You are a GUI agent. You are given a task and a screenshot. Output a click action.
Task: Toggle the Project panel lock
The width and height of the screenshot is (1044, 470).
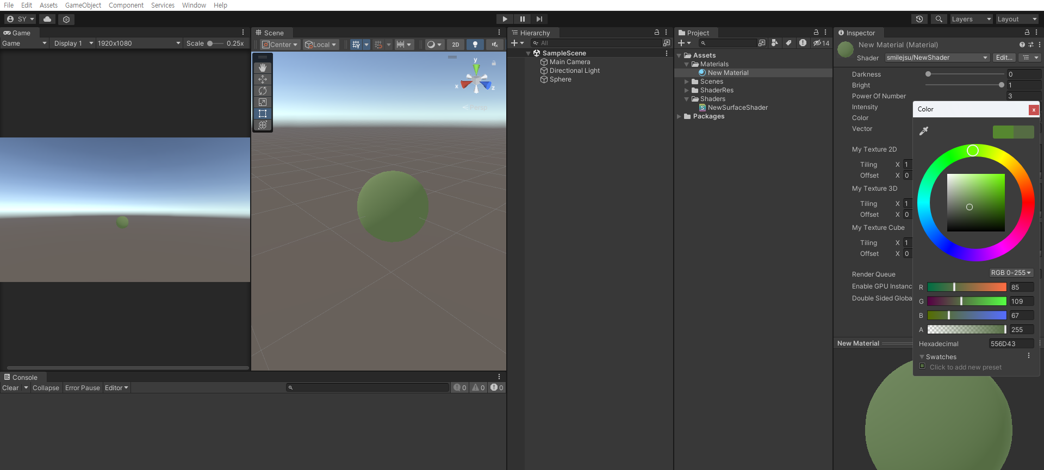tap(816, 33)
